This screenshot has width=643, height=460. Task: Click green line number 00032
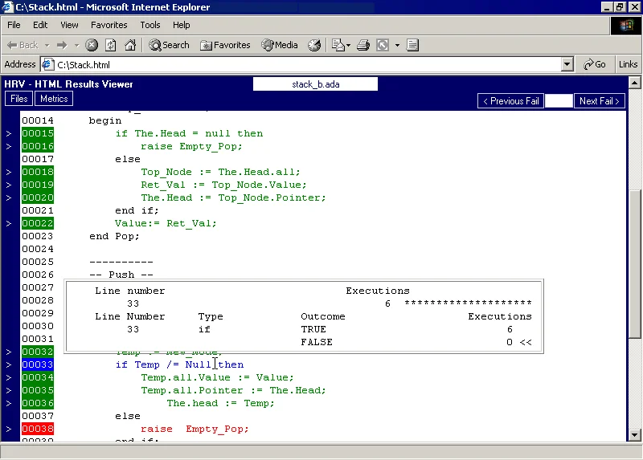click(x=38, y=352)
